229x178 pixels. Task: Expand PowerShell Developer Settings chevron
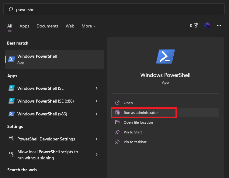pyautogui.click(x=96, y=139)
